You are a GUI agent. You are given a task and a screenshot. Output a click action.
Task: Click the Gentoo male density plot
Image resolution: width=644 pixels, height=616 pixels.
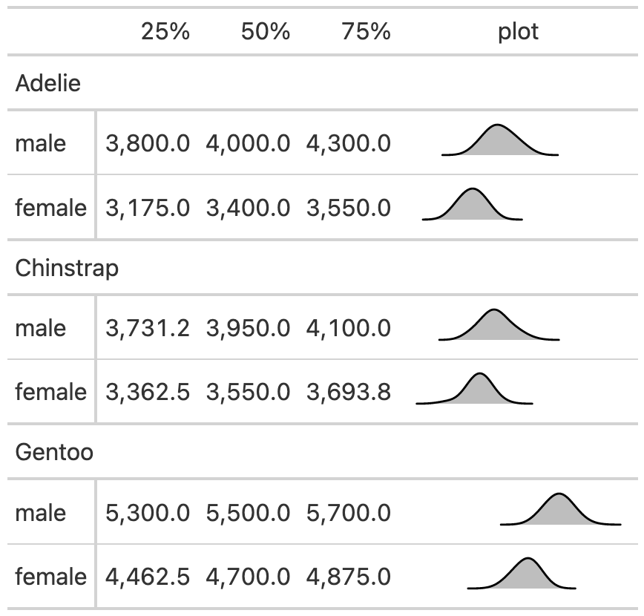[559, 511]
